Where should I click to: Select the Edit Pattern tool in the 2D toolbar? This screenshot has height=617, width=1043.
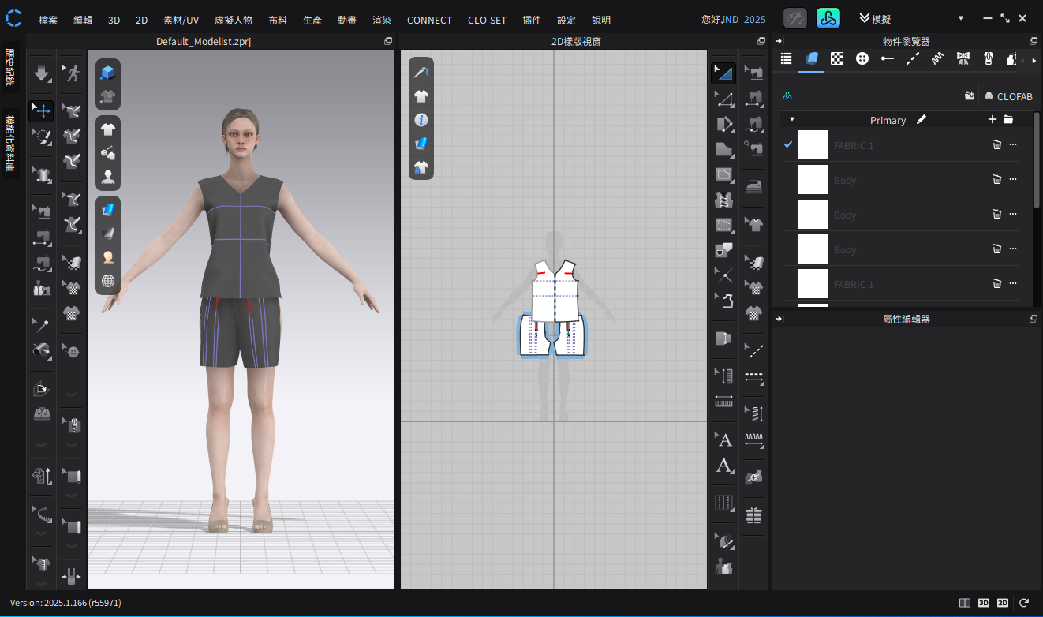pos(723,99)
